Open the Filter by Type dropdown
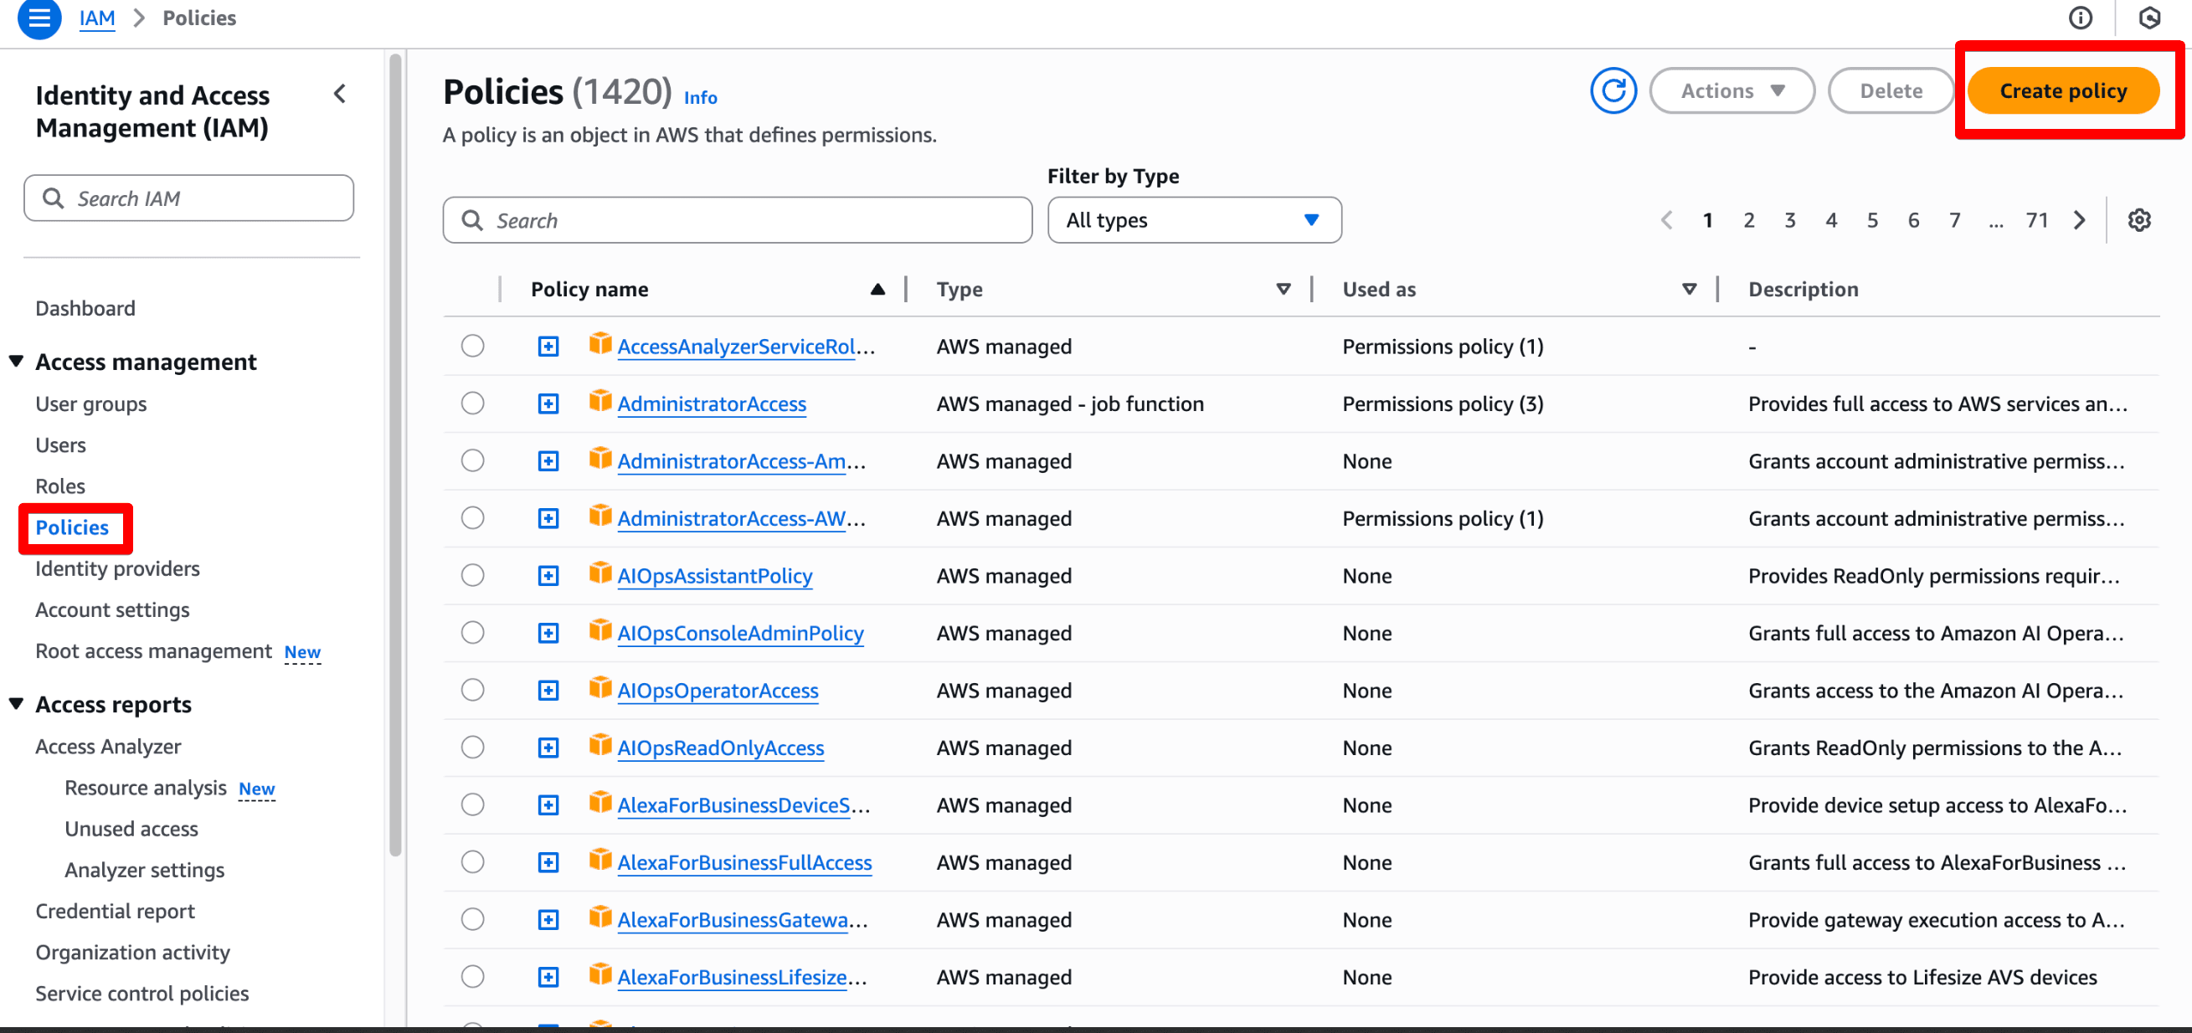 (1194, 220)
